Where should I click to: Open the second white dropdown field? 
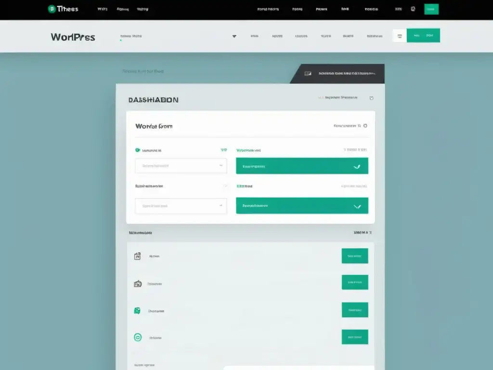[x=181, y=206]
